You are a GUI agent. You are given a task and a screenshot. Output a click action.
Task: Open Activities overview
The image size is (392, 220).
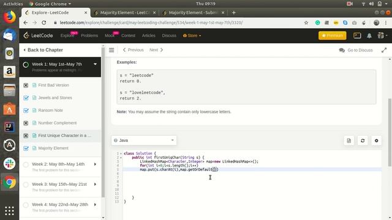click(13, 4)
